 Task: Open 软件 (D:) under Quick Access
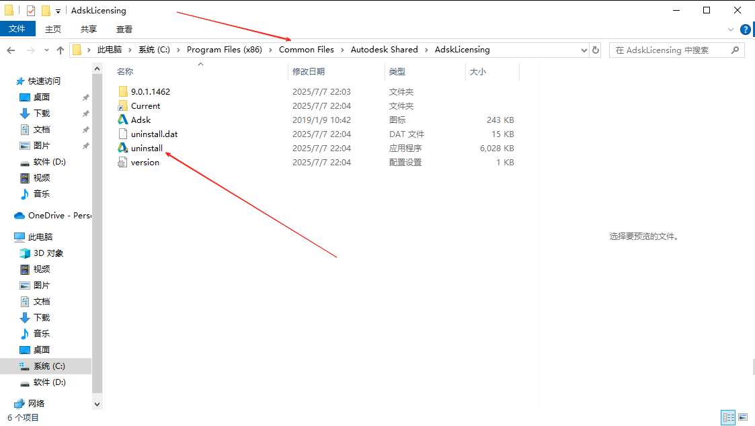point(49,162)
